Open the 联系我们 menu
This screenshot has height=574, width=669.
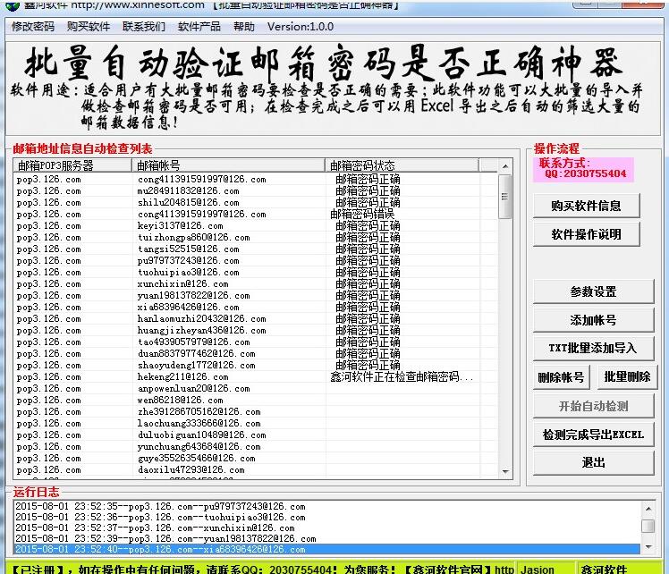coord(144,27)
